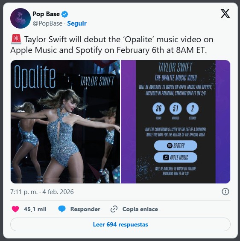The height and width of the screenshot is (241, 240).
Task: Click the Responder label
Action: pyautogui.click(x=85, y=209)
